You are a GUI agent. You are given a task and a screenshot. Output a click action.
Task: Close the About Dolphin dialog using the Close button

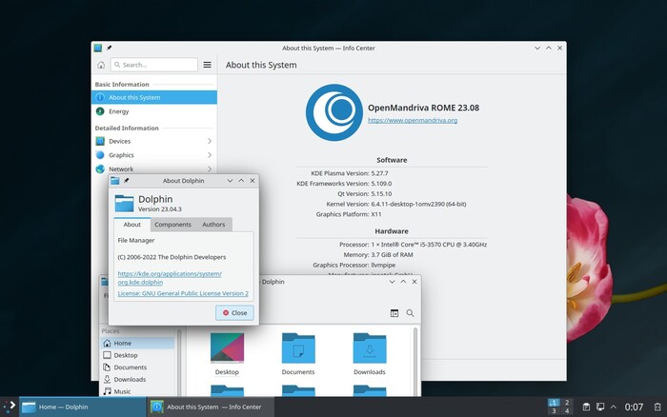[x=234, y=313]
